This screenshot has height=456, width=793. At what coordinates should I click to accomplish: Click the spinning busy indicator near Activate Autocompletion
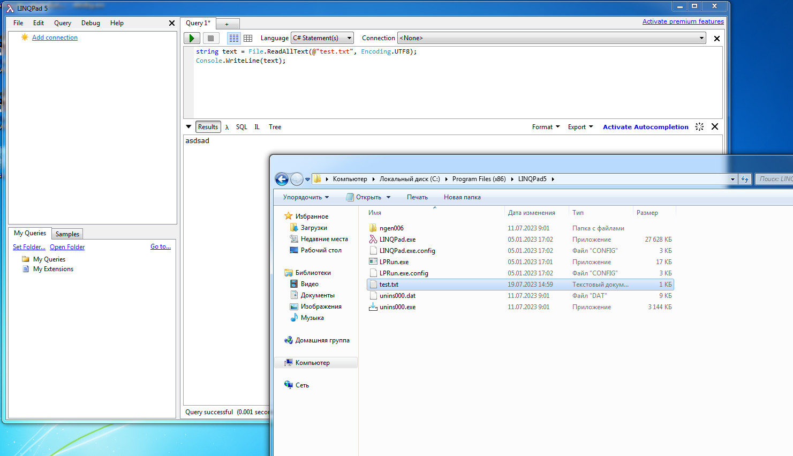pyautogui.click(x=699, y=126)
